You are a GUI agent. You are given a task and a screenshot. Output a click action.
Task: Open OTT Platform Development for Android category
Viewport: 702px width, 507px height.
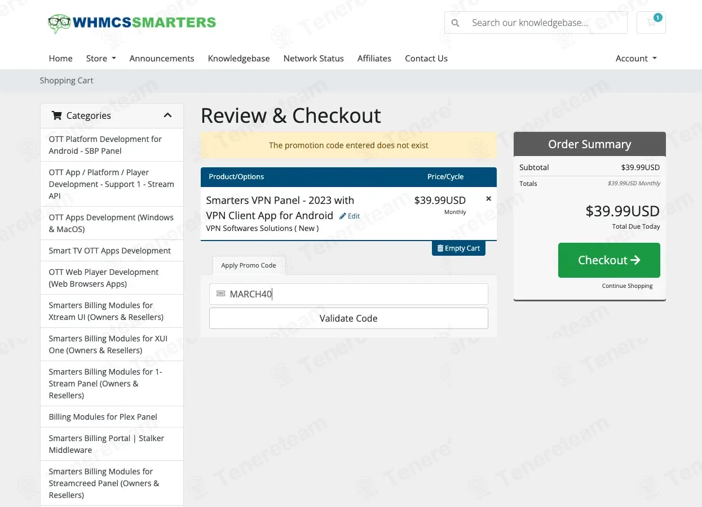coord(112,145)
